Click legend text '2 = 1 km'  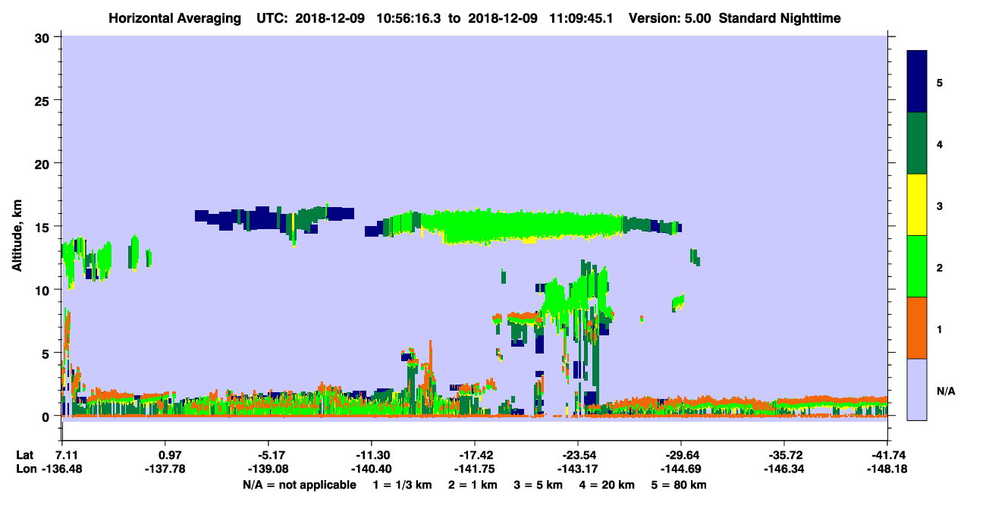tap(475, 485)
